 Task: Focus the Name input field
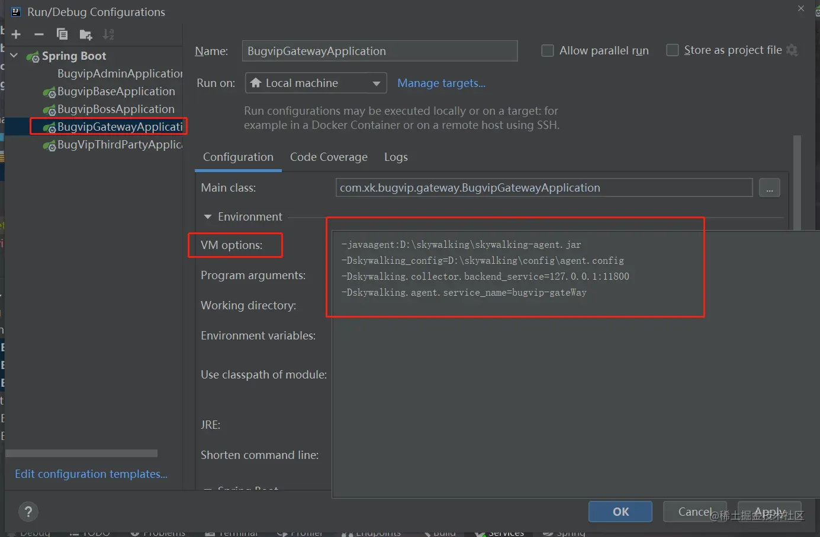(x=380, y=51)
